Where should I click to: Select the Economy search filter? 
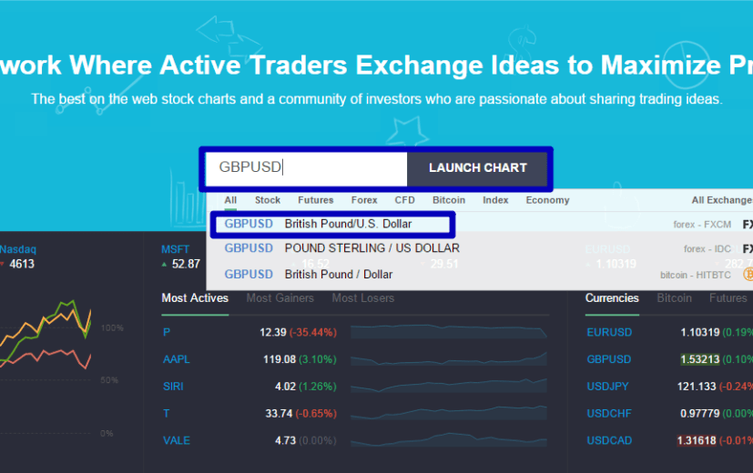[547, 200]
